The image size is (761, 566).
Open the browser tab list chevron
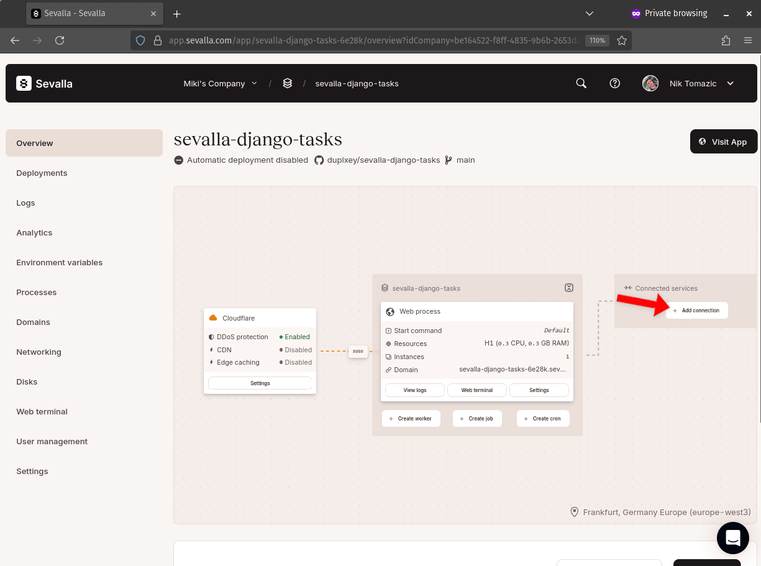(x=589, y=13)
